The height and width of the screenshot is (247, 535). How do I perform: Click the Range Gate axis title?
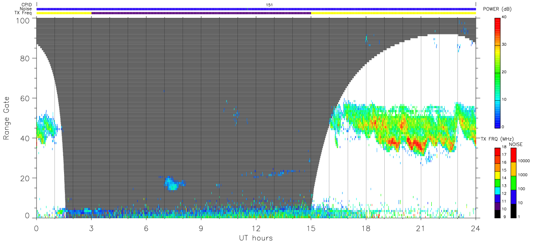point(7,118)
